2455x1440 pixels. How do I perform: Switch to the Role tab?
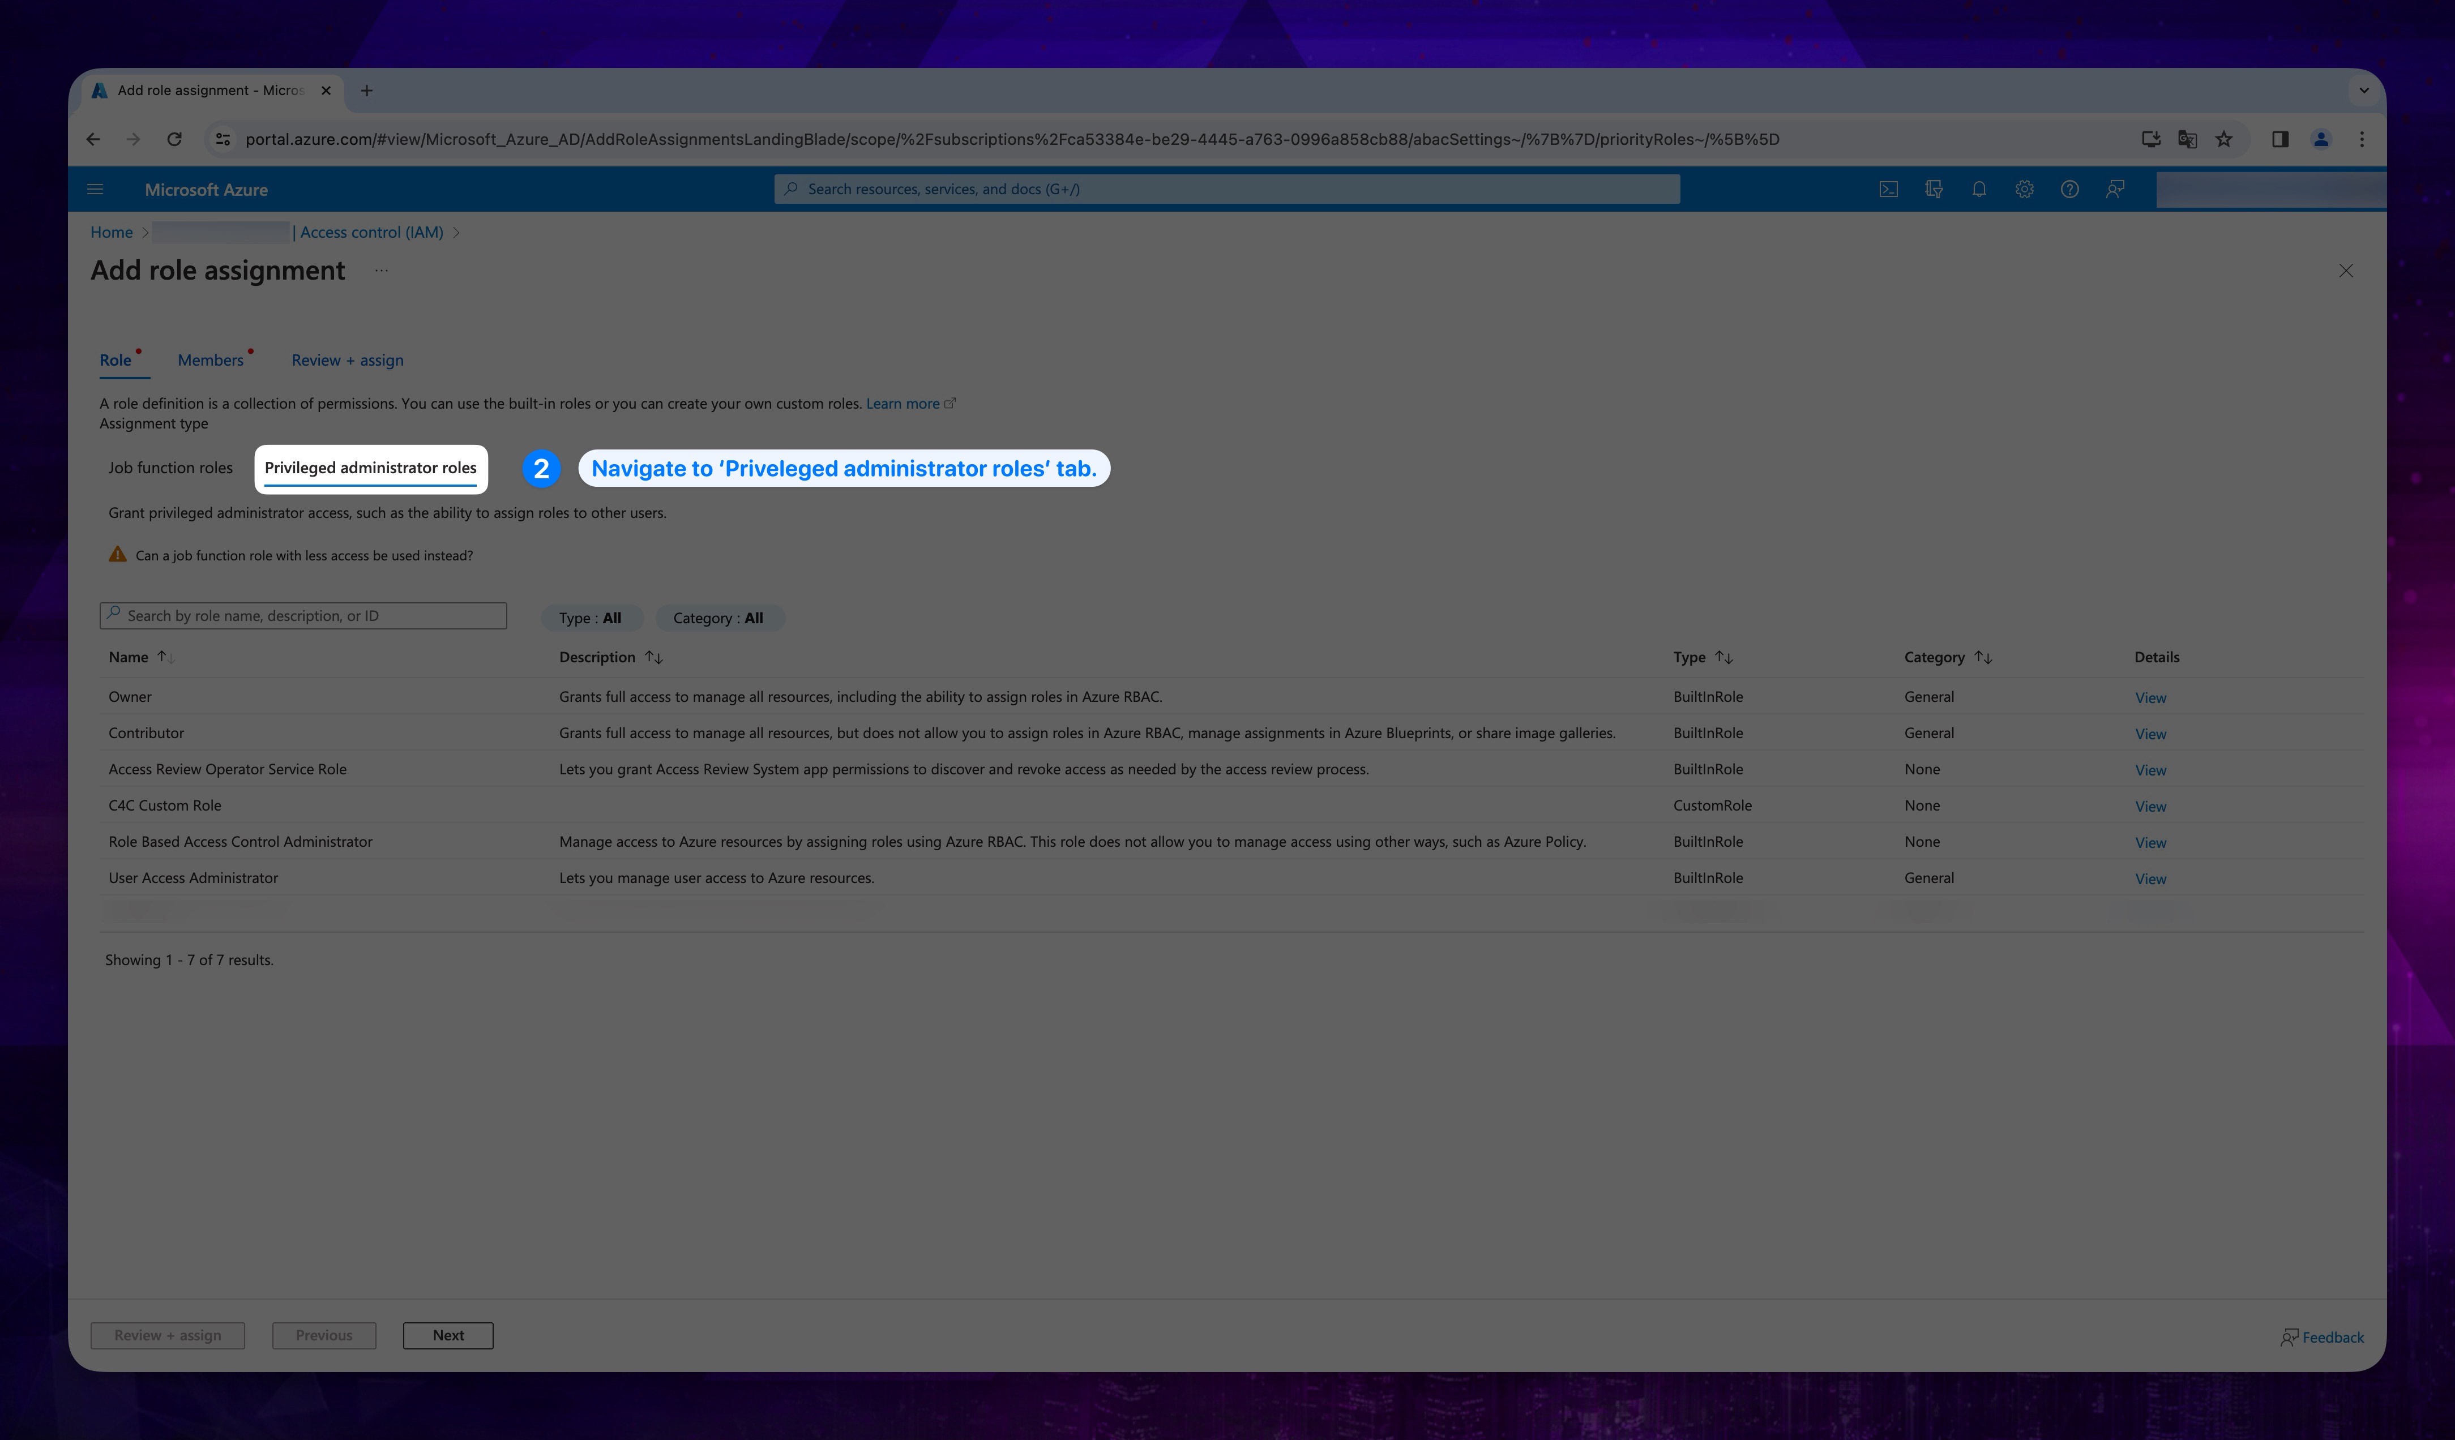[x=116, y=360]
